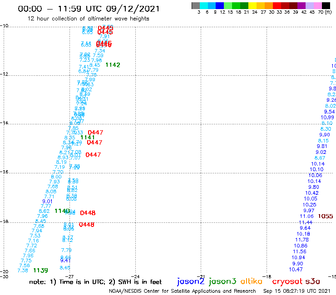This screenshot has height=295, width=336.
Task: Click the blue wave height value 9.41
Action: pyautogui.click(x=65, y=261)
